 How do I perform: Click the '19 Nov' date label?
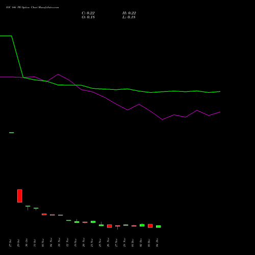tap(75, 243)
